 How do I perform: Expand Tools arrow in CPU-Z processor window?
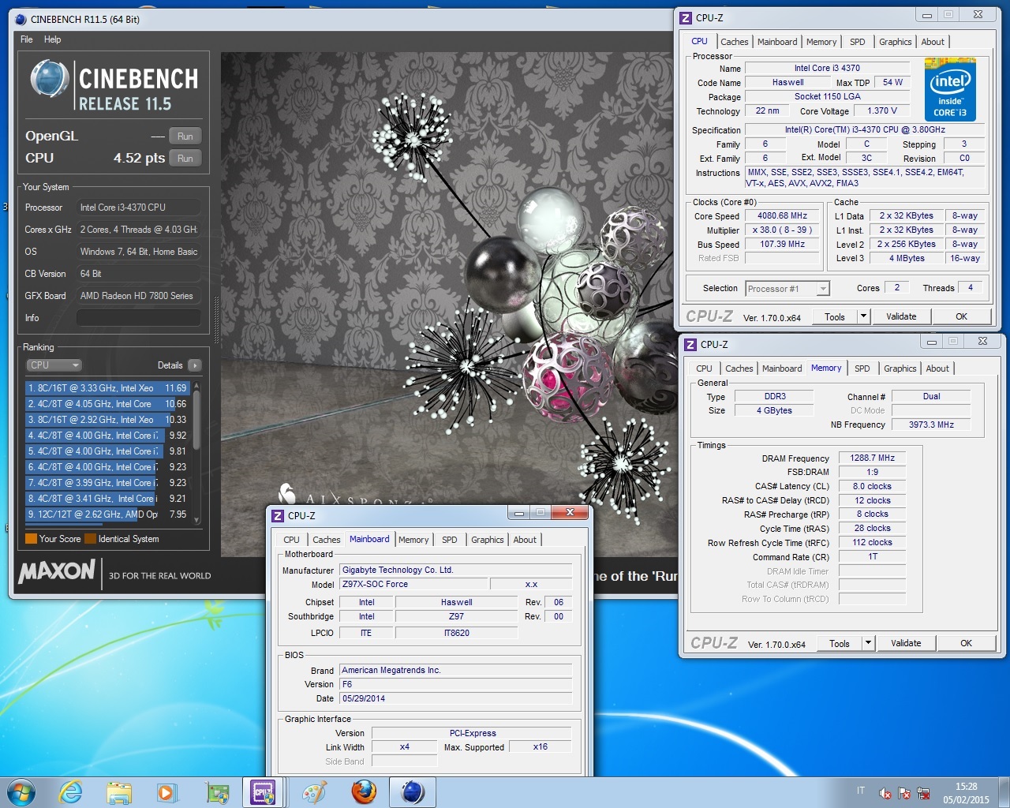click(863, 316)
